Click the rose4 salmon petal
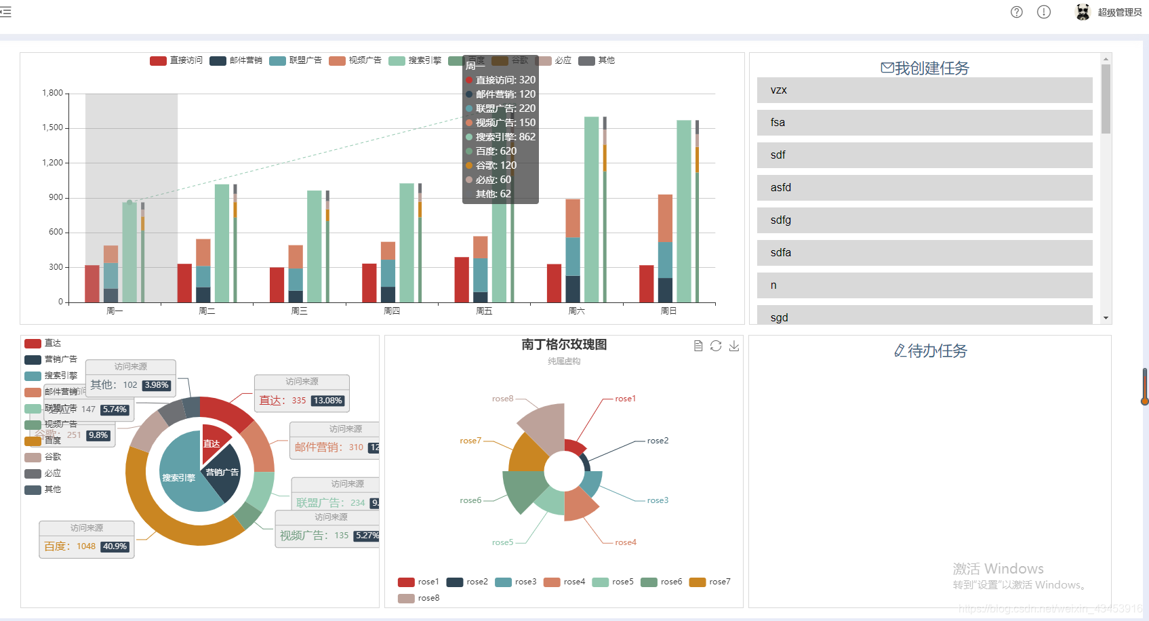This screenshot has height=621, width=1149. [580, 504]
